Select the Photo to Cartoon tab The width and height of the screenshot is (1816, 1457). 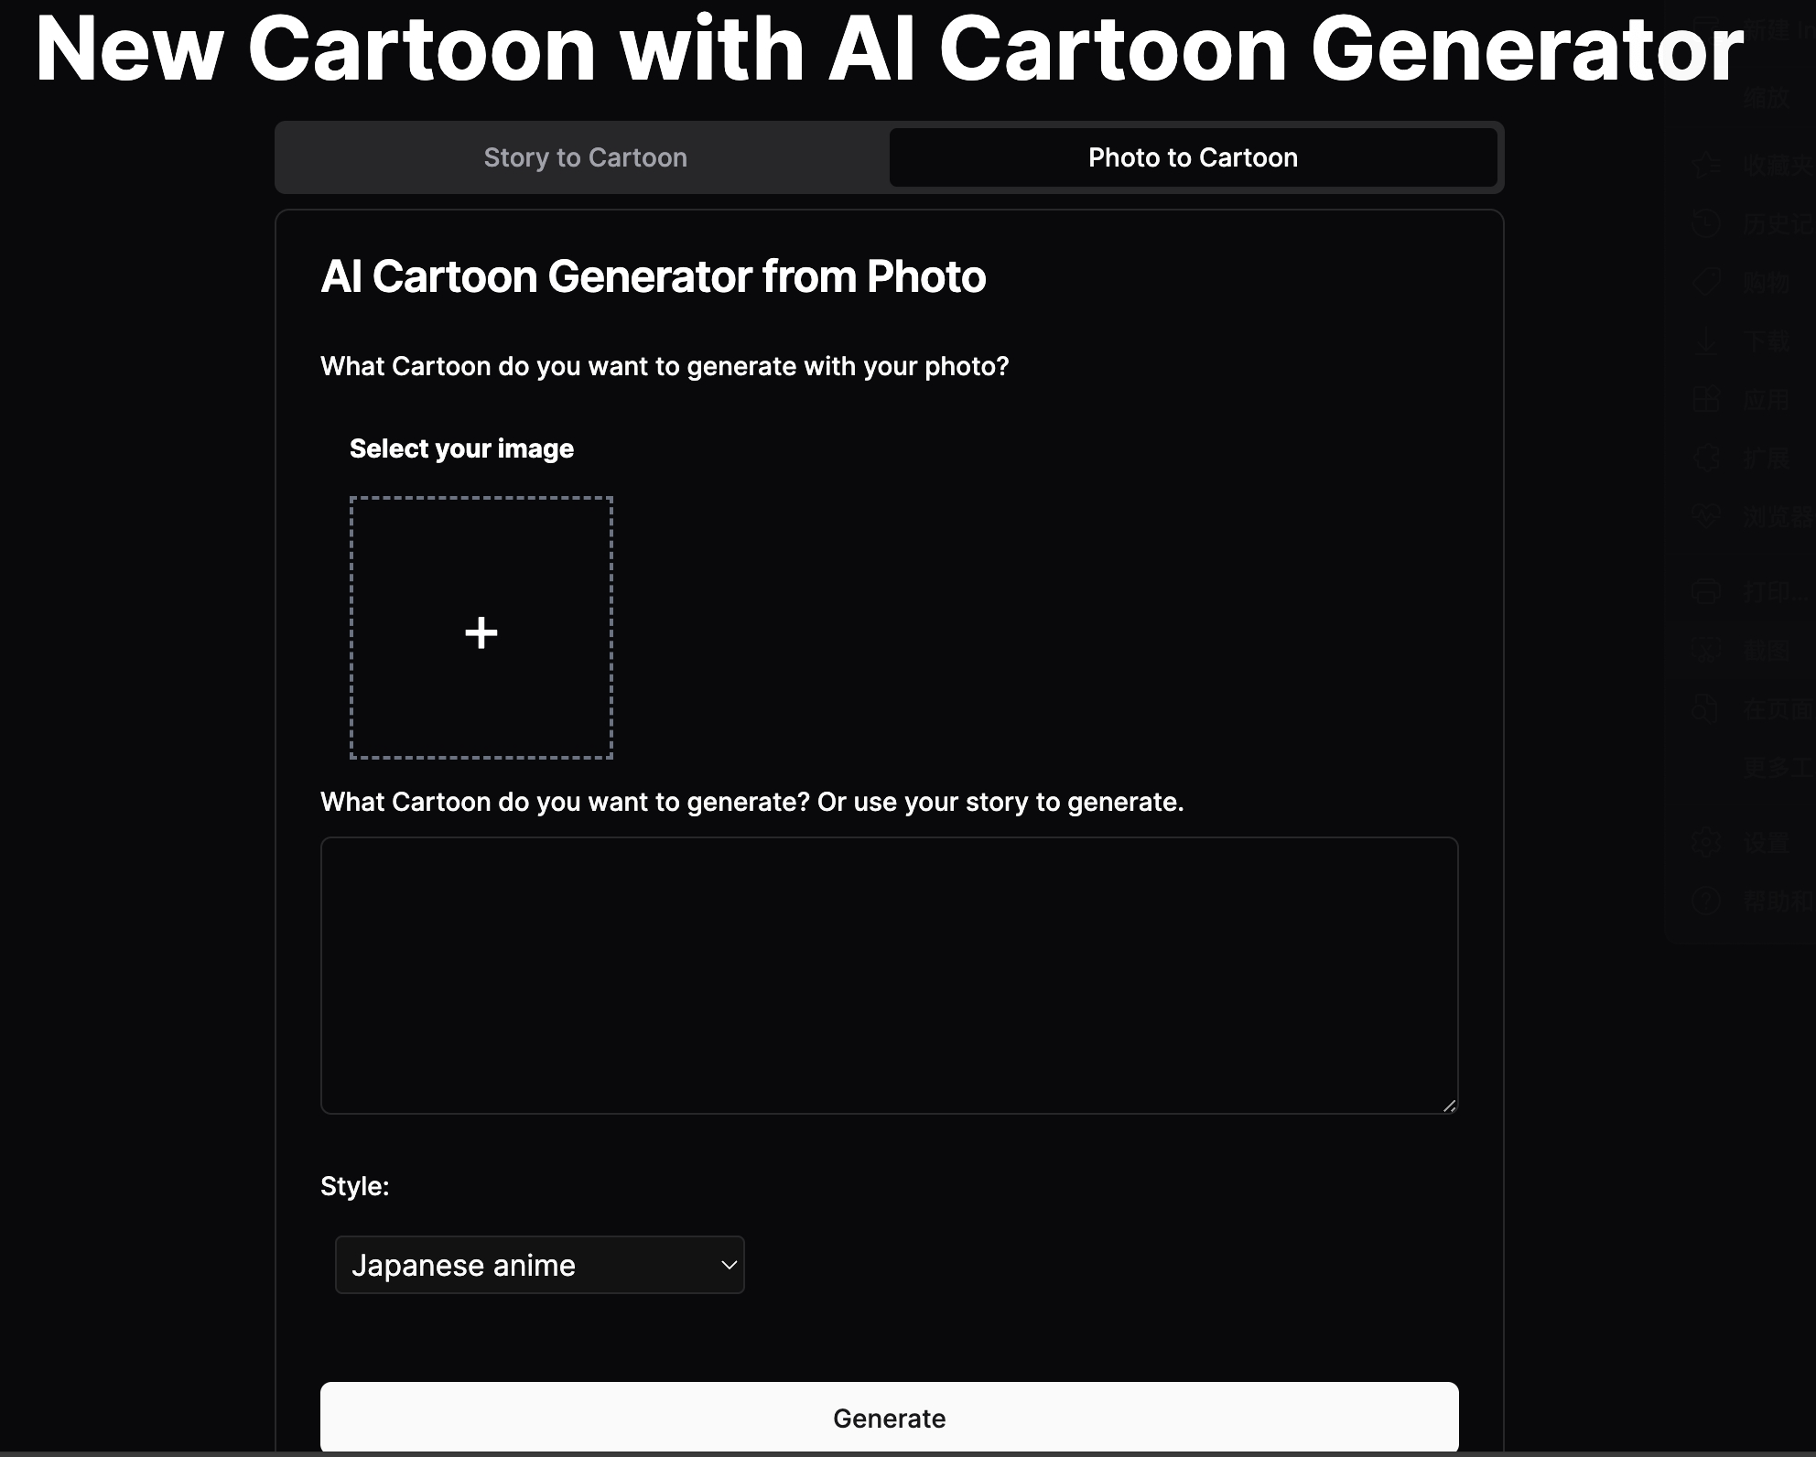pyautogui.click(x=1192, y=157)
